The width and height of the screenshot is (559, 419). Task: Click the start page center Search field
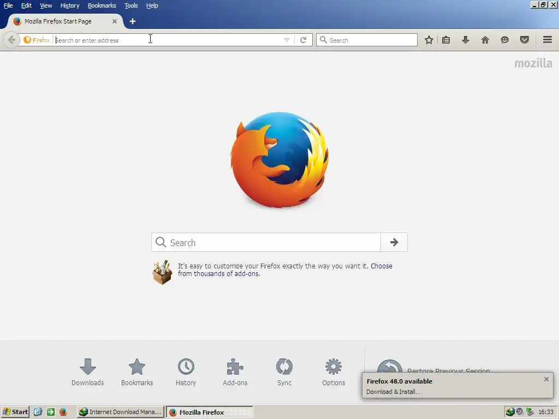pos(266,242)
